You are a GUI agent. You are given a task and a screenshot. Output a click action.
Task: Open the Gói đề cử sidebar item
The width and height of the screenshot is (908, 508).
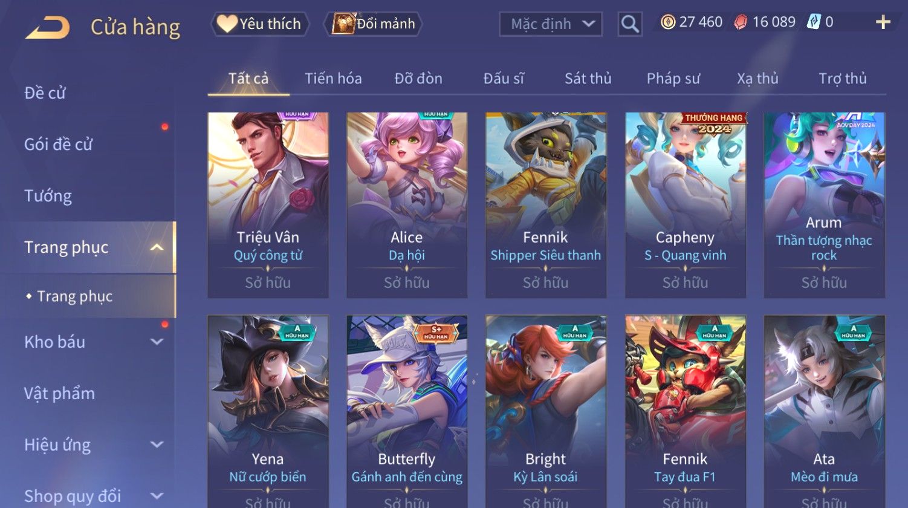click(58, 145)
